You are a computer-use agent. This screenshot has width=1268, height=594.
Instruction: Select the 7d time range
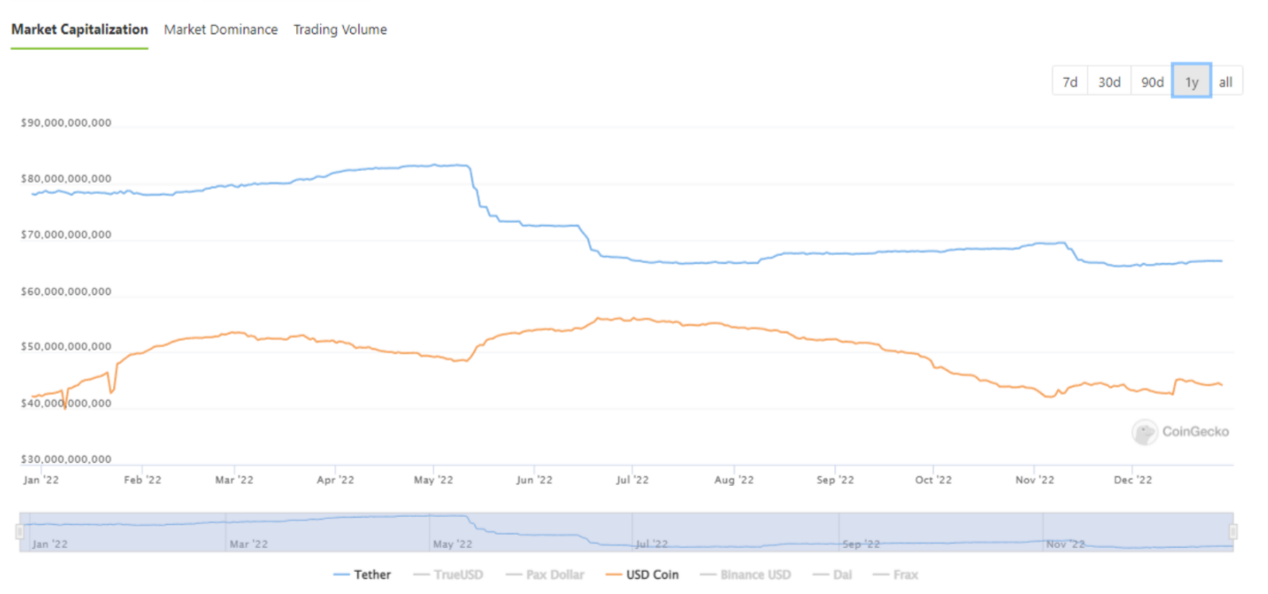[x=1070, y=82]
